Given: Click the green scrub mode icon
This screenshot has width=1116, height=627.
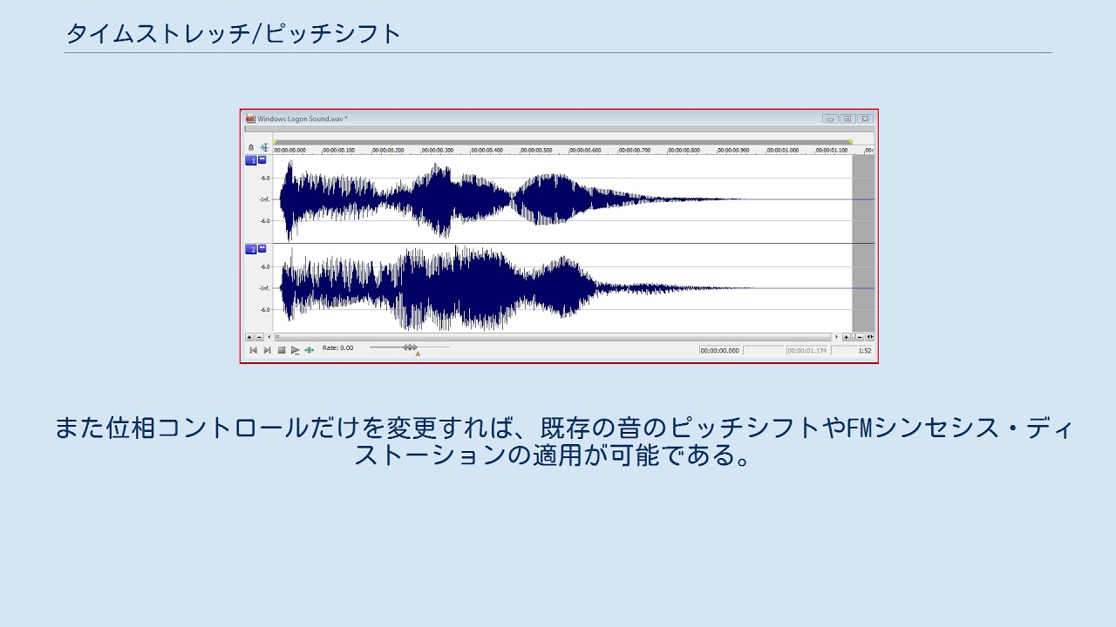Looking at the screenshot, I should pyautogui.click(x=309, y=350).
